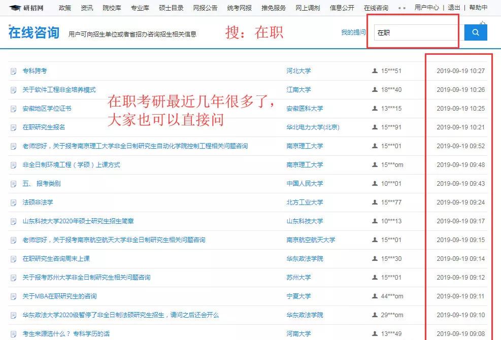Click document icon beside 关于MBA在职研究生的咨询
Screen dimensions: 501x340
point(13,296)
